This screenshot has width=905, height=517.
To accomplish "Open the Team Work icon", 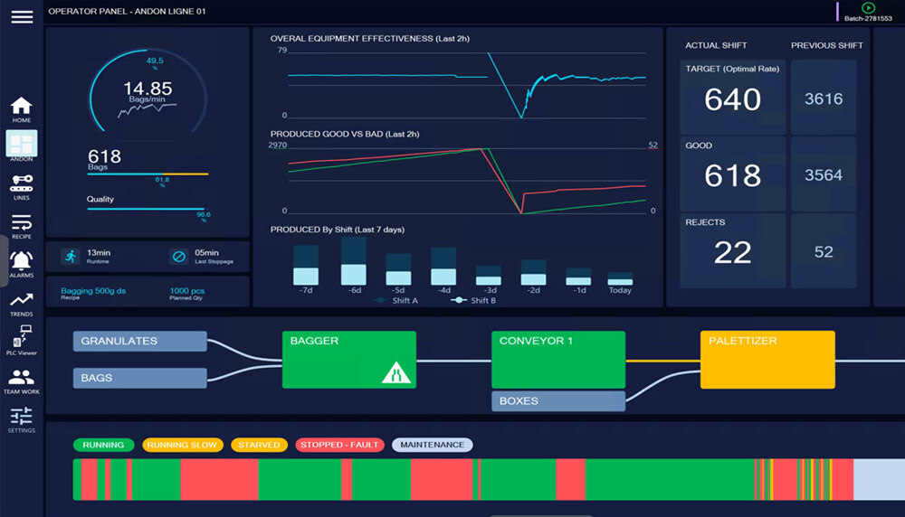I will point(21,378).
